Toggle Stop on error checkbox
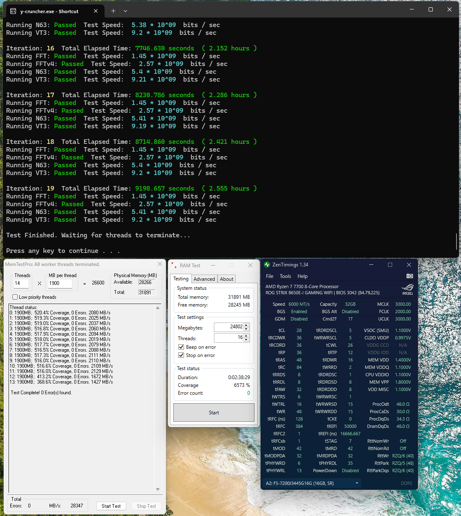Screen dimensions: 461x516 (181, 355)
